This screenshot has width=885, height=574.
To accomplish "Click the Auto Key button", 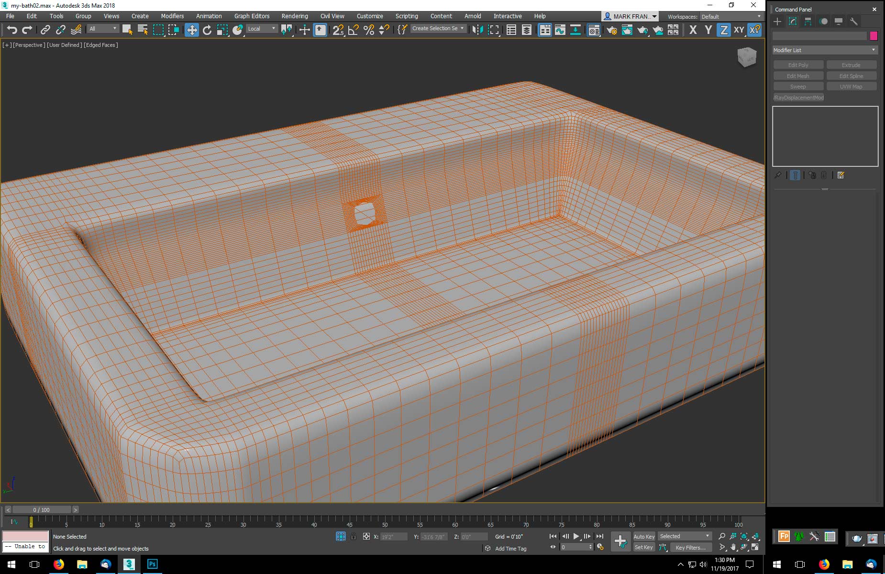I will pos(644,537).
